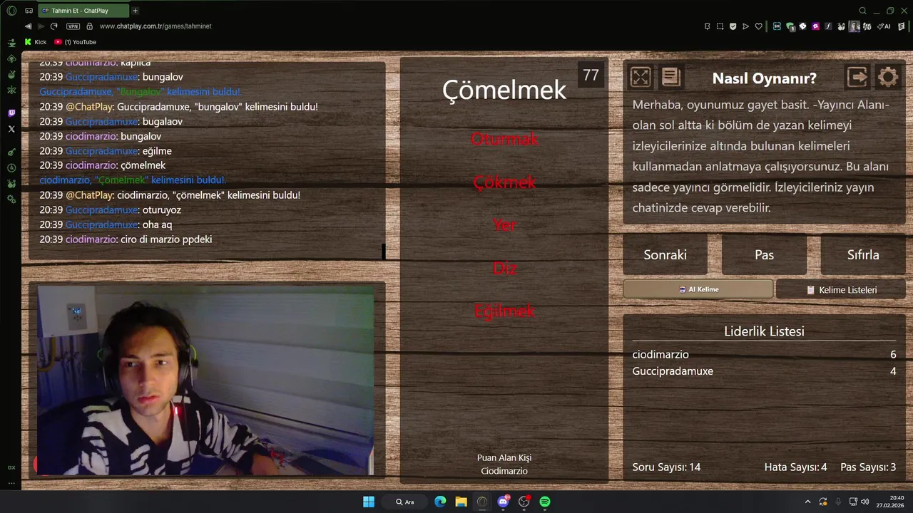The image size is (913, 513).
Task: Switch to the AI Kelime tab
Action: 698,289
